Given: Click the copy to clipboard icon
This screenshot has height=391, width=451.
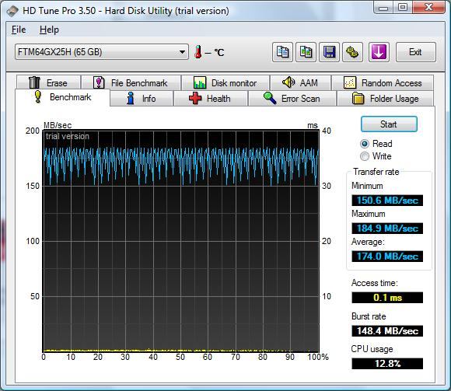Looking at the screenshot, I should (x=282, y=52).
